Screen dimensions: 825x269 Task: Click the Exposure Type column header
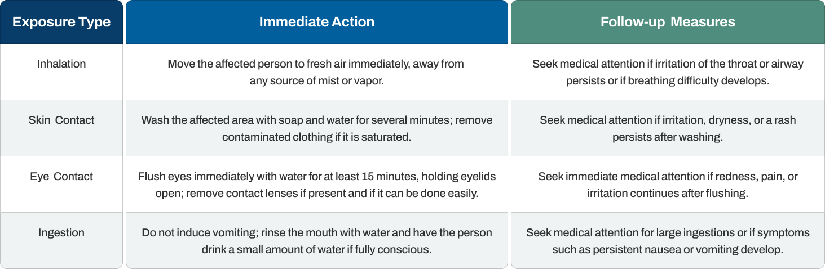point(61,22)
